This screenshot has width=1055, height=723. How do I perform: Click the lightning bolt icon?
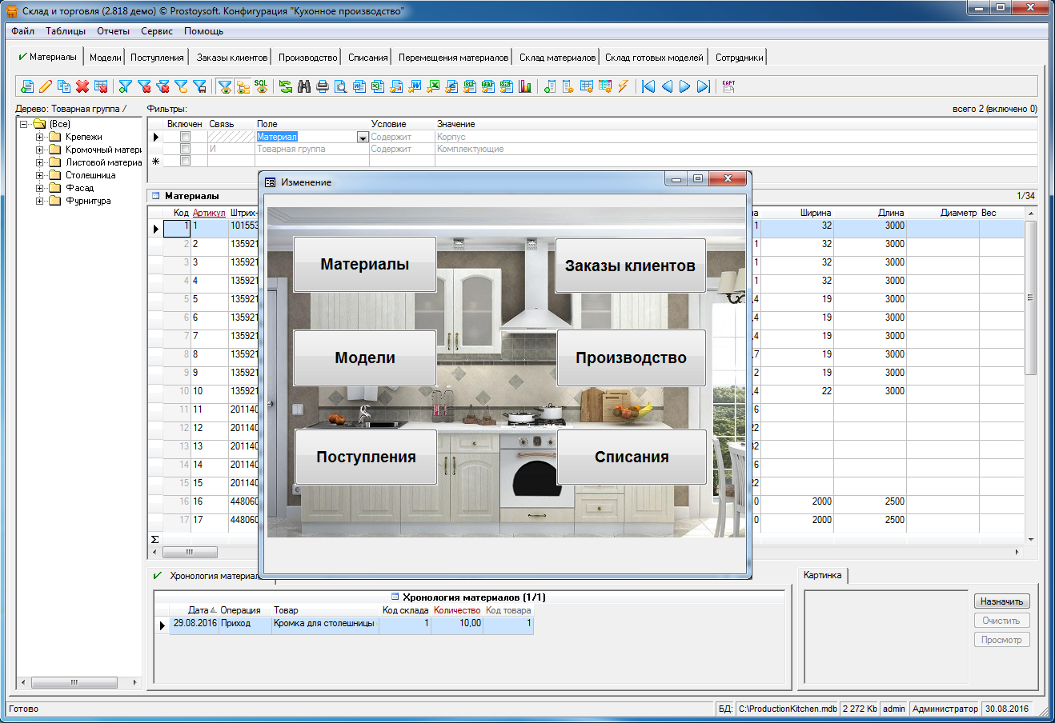point(624,86)
